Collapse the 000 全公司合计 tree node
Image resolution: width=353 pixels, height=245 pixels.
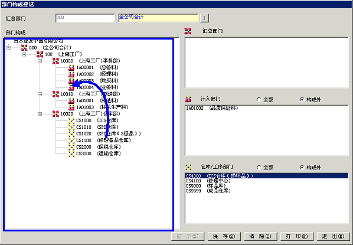click(x=8, y=47)
